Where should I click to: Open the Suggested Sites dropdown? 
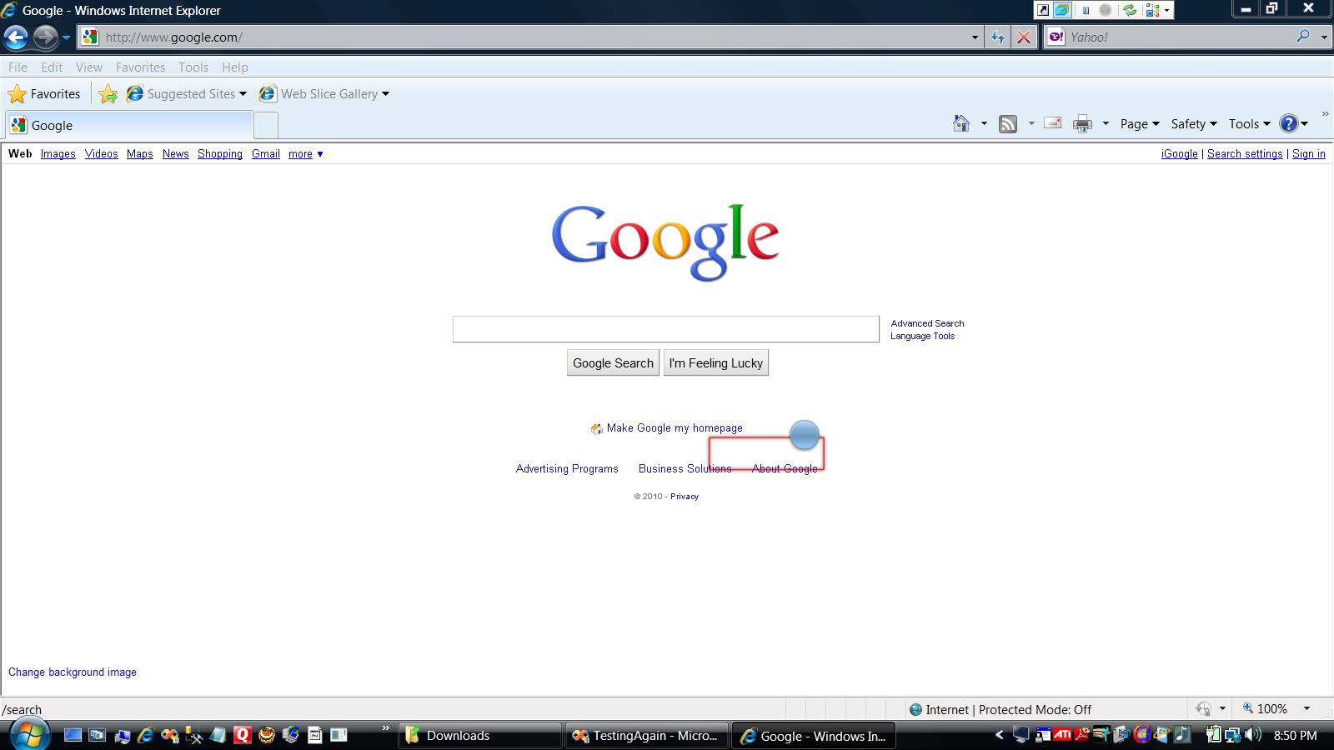(x=187, y=94)
